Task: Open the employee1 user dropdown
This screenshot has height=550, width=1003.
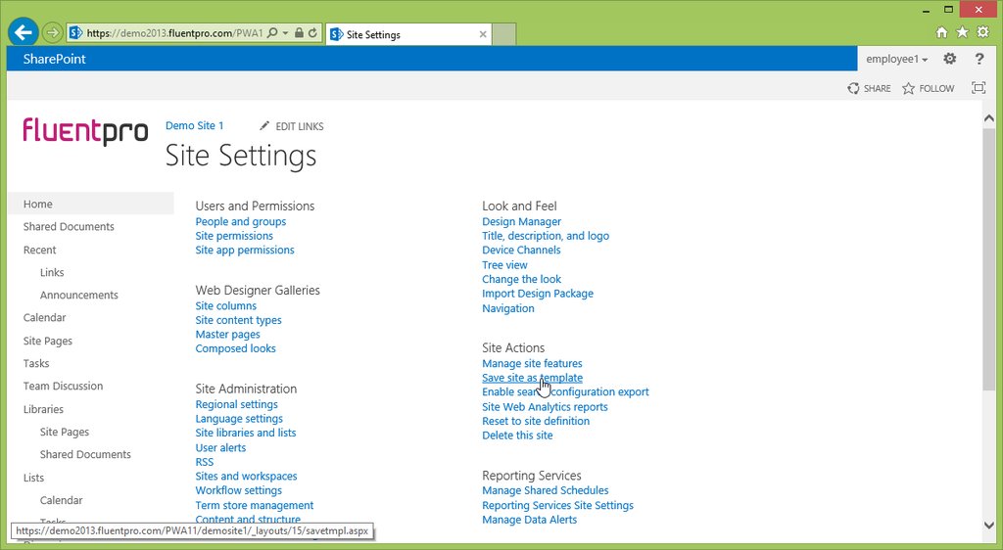Action: (897, 59)
